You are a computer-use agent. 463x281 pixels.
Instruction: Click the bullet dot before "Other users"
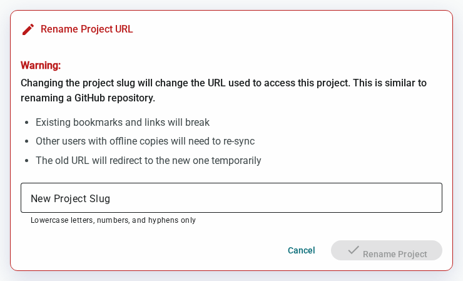click(x=26, y=141)
